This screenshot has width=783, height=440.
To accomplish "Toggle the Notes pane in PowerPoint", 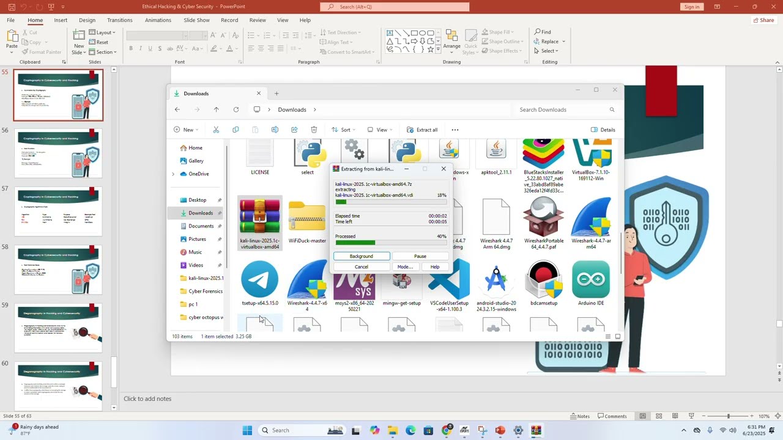I will (579, 416).
